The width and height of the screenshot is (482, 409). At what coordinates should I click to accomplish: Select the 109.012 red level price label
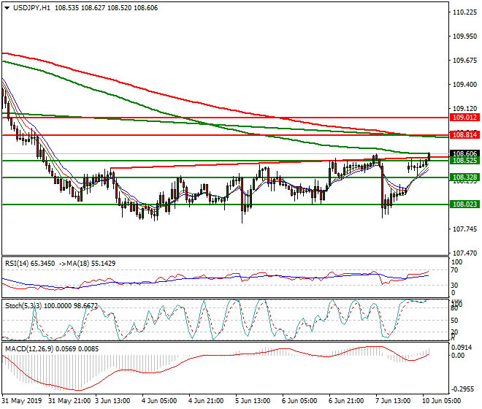coord(464,117)
